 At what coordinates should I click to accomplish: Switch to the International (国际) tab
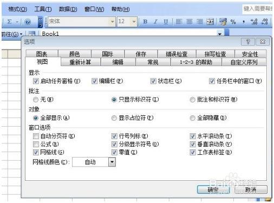pyautogui.click(x=108, y=54)
